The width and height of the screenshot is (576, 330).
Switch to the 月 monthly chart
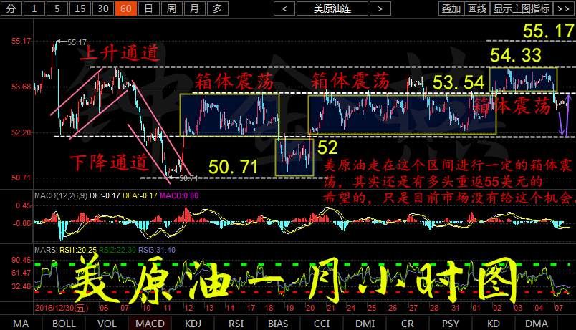pyautogui.click(x=195, y=9)
